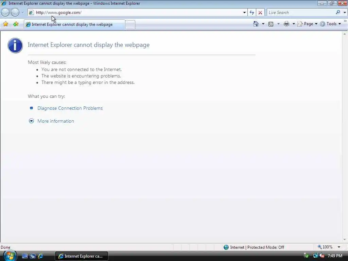Click the red Stop loading button

(x=260, y=13)
